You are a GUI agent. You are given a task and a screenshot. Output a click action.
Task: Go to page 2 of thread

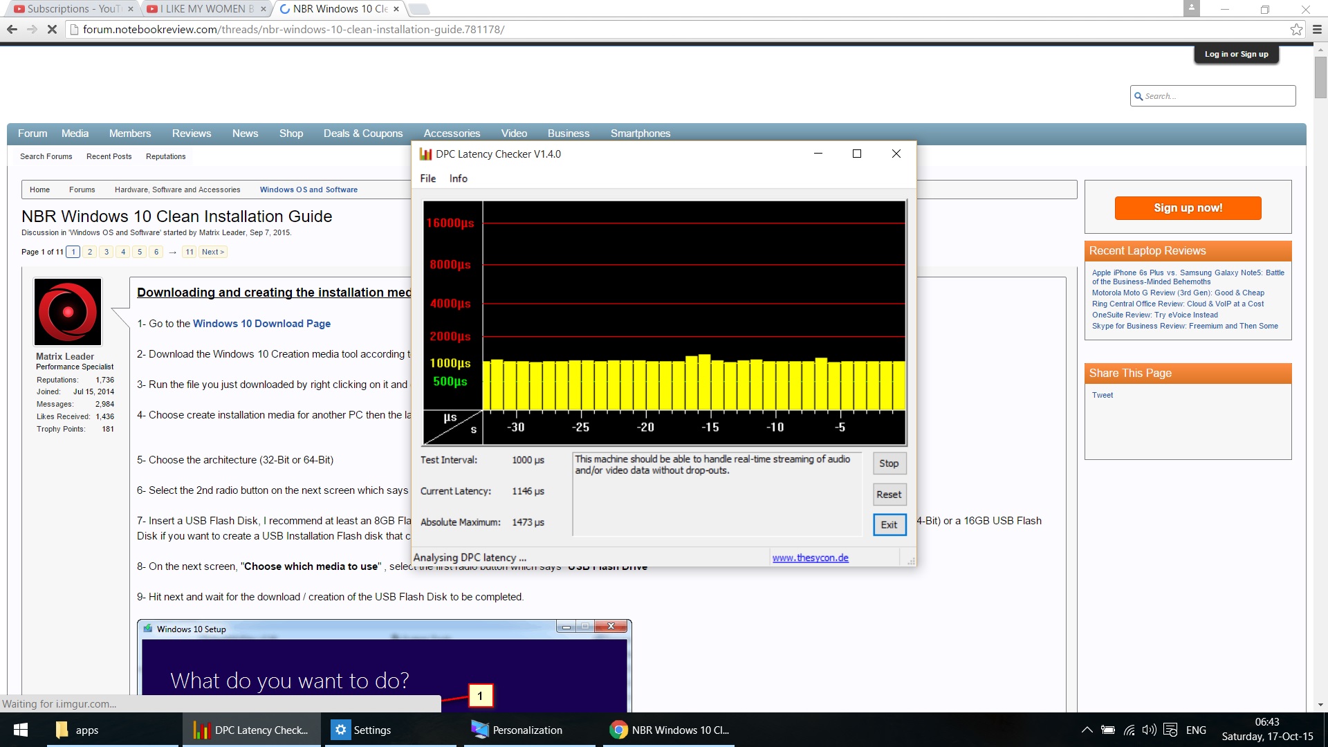coord(90,252)
